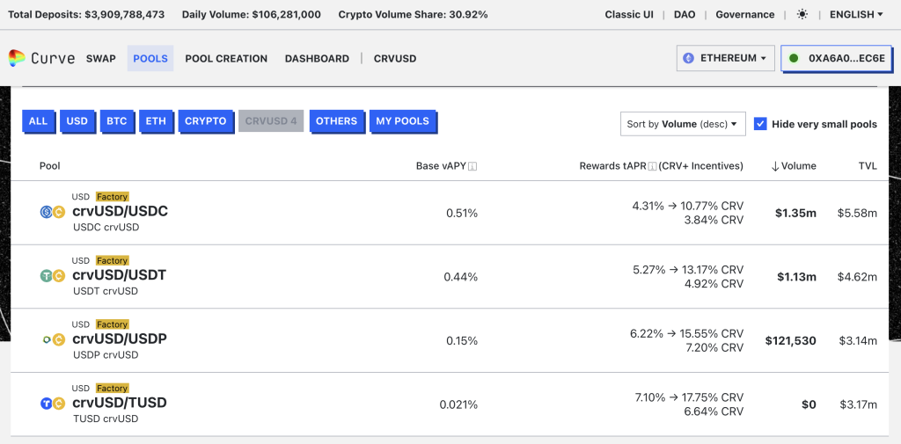Go to the SWAP page
This screenshot has height=444, width=901.
(x=101, y=59)
